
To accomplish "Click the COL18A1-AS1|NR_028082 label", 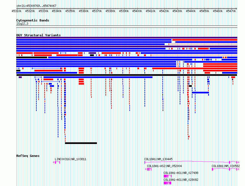I will pos(181,180).
